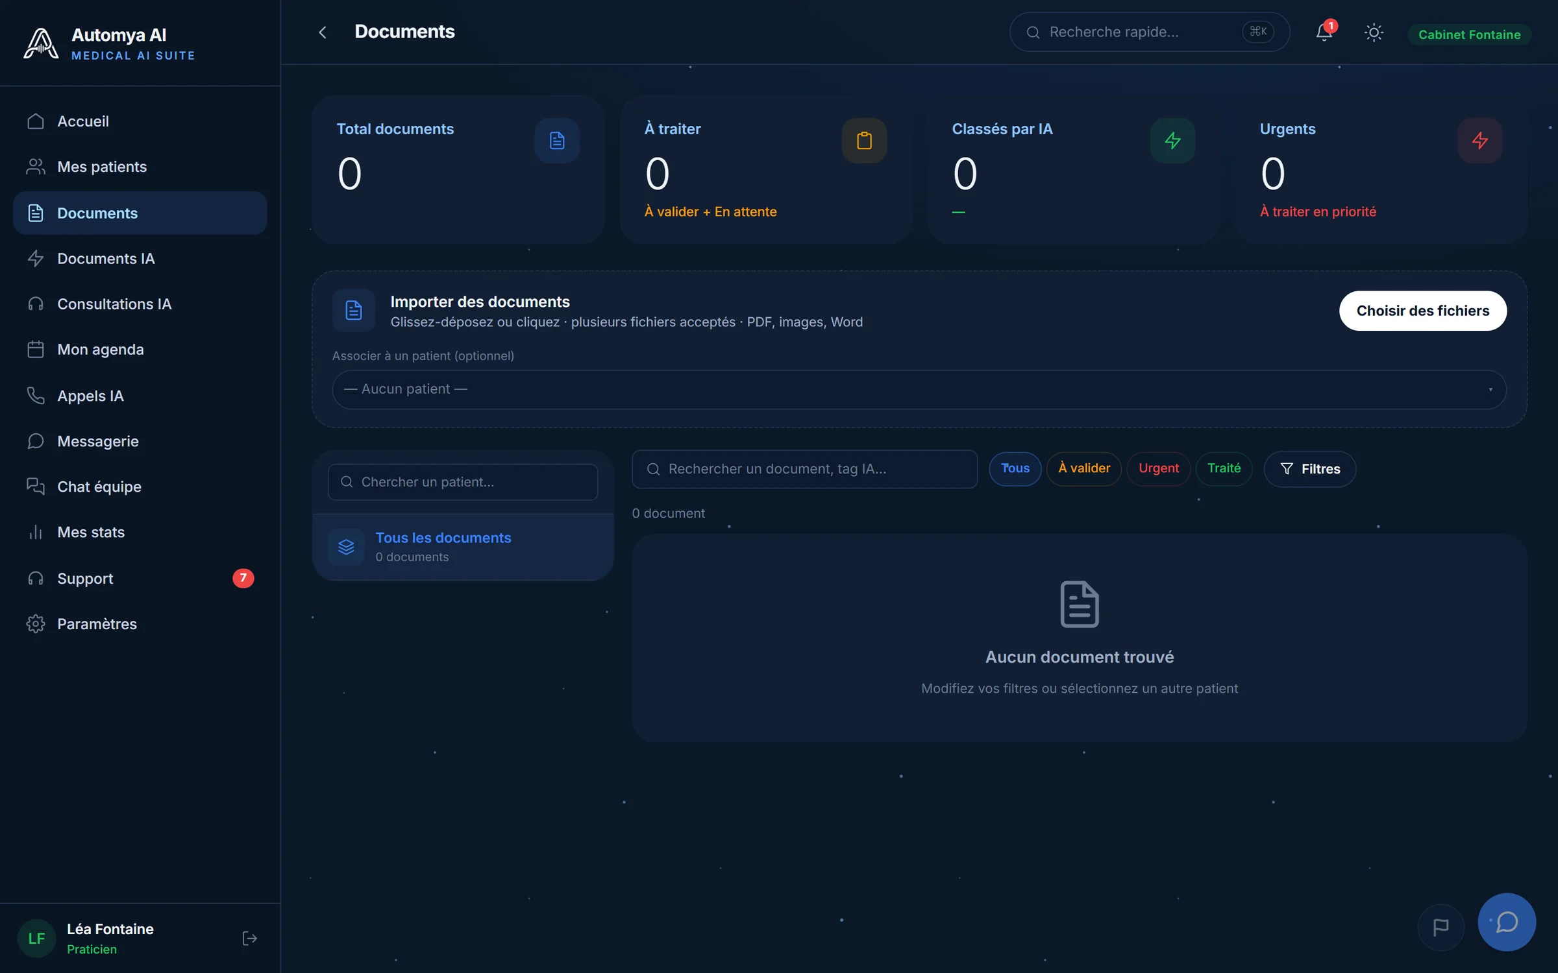Focus the Chercher un patient field
This screenshot has width=1558, height=973.
click(x=463, y=482)
